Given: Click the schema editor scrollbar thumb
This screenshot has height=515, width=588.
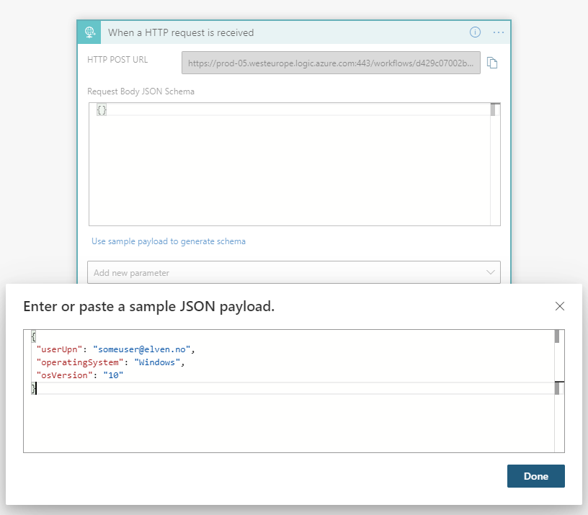Looking at the screenshot, I should [x=493, y=109].
